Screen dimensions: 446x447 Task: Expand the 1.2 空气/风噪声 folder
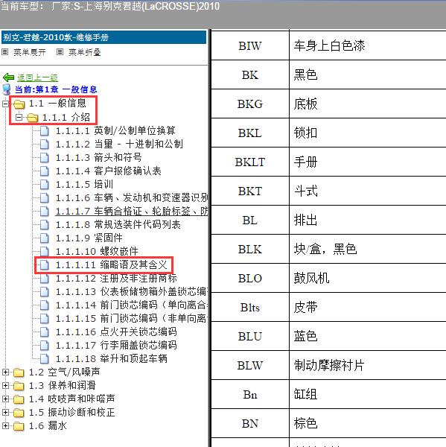pos(5,372)
